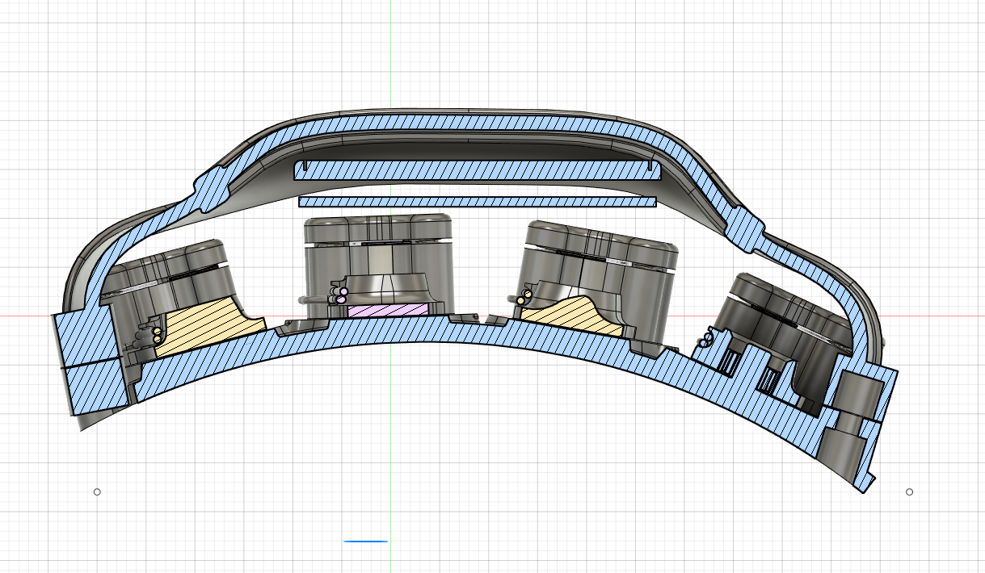Select the purple wire cross-section circles

coord(343,295)
